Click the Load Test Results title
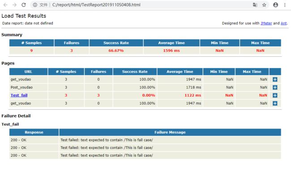The height and width of the screenshot is (170, 291). point(24,16)
